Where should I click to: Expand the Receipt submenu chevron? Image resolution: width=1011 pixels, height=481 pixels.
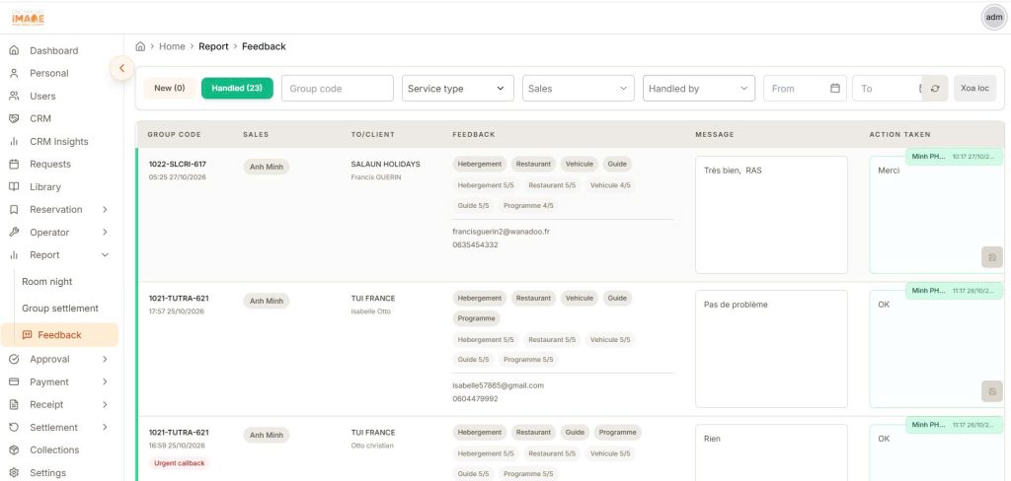tap(105, 404)
